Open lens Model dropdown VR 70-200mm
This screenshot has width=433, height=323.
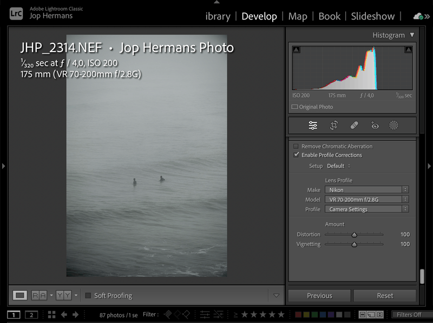[x=366, y=199]
